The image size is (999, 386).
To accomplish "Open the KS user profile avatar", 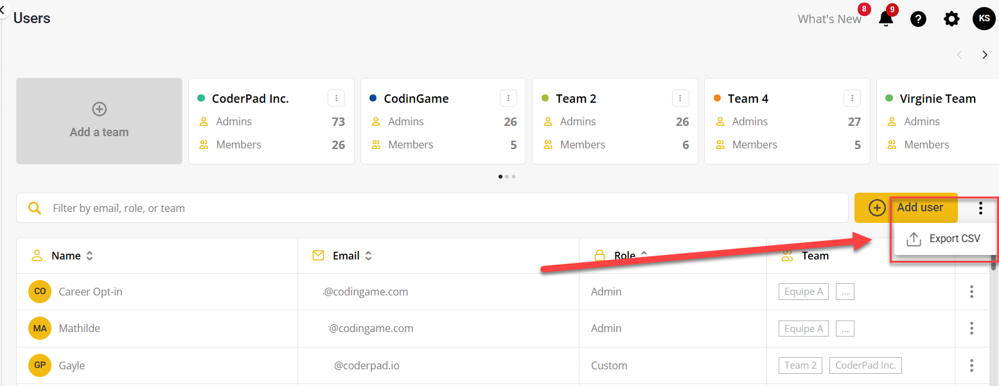I will click(984, 19).
